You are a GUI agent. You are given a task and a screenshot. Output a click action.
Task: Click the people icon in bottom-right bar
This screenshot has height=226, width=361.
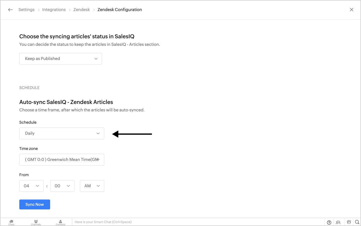(x=338, y=222)
